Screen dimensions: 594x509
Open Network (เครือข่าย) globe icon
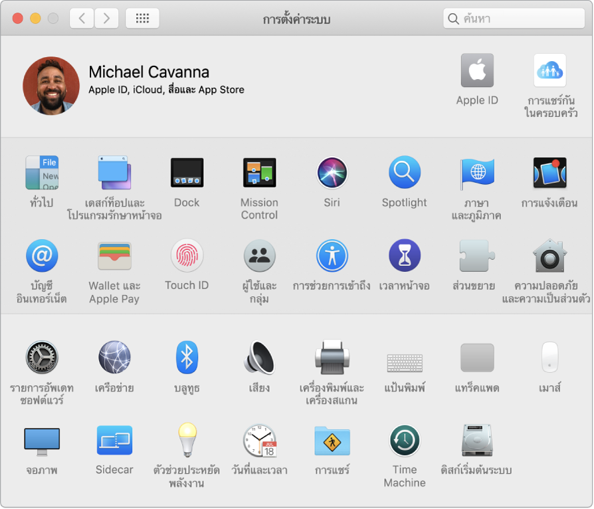click(x=114, y=357)
